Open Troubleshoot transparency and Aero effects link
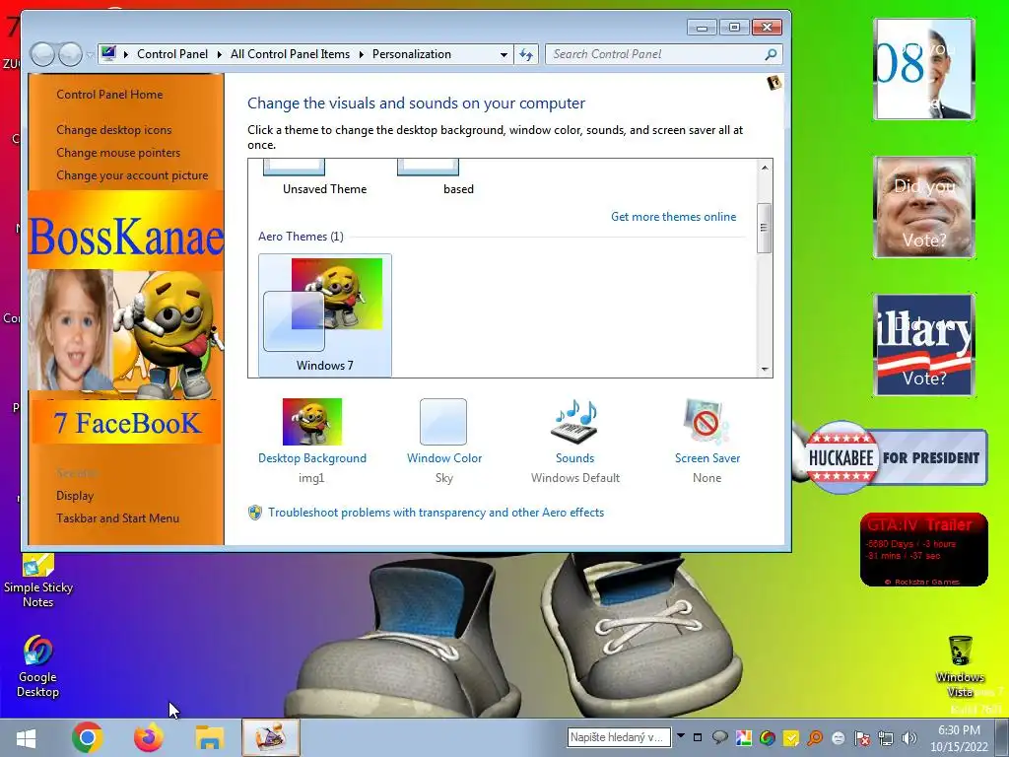Viewport: 1009px width, 757px height. point(437,513)
